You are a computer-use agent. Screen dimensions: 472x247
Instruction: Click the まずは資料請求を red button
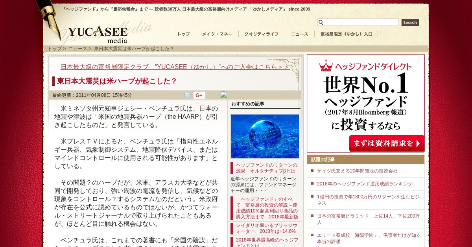(x=387, y=143)
